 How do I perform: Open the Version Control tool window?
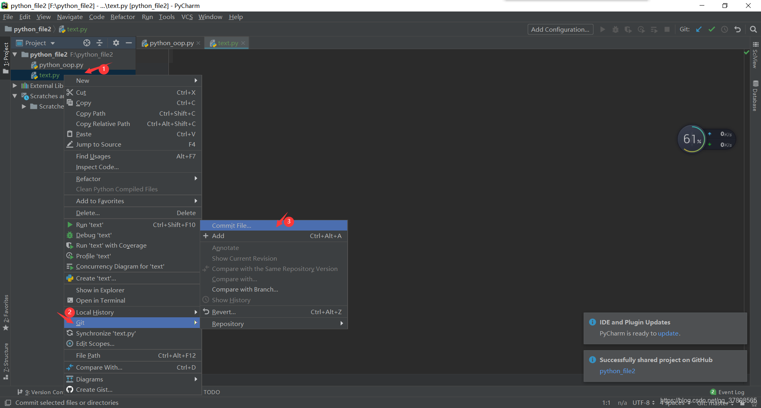[x=40, y=392]
